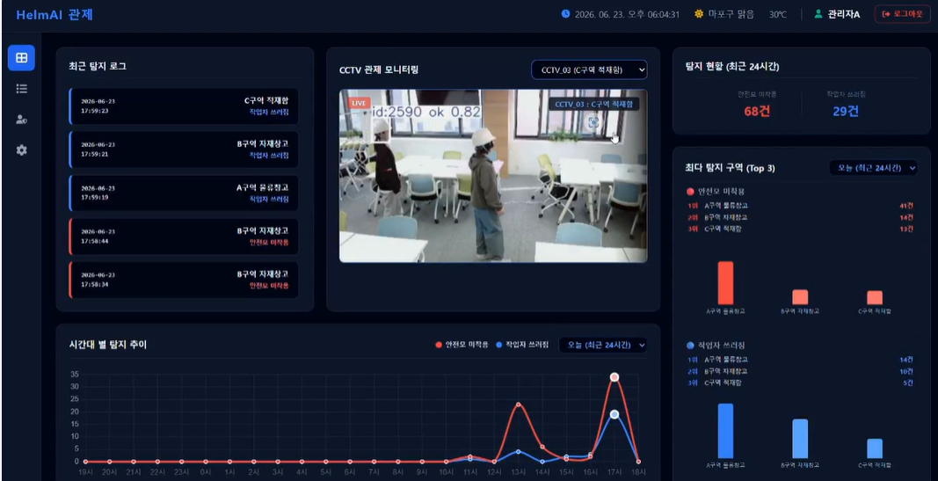Click the 관리자A profile icon
938x481 pixels.
pyautogui.click(x=818, y=14)
